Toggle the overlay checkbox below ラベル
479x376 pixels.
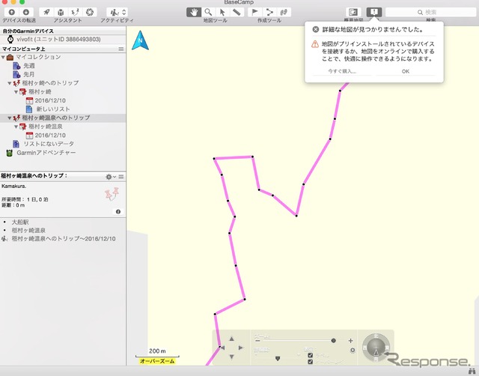311,362
